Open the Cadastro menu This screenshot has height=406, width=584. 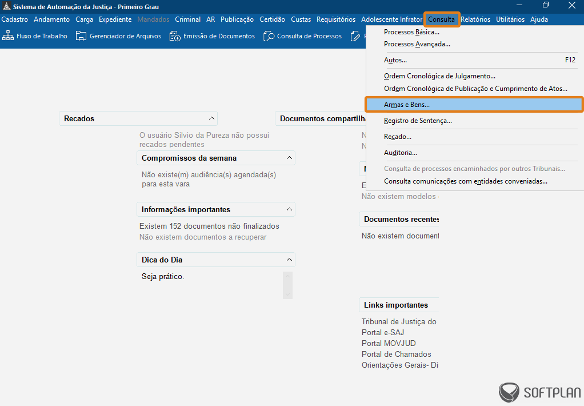pyautogui.click(x=14, y=19)
